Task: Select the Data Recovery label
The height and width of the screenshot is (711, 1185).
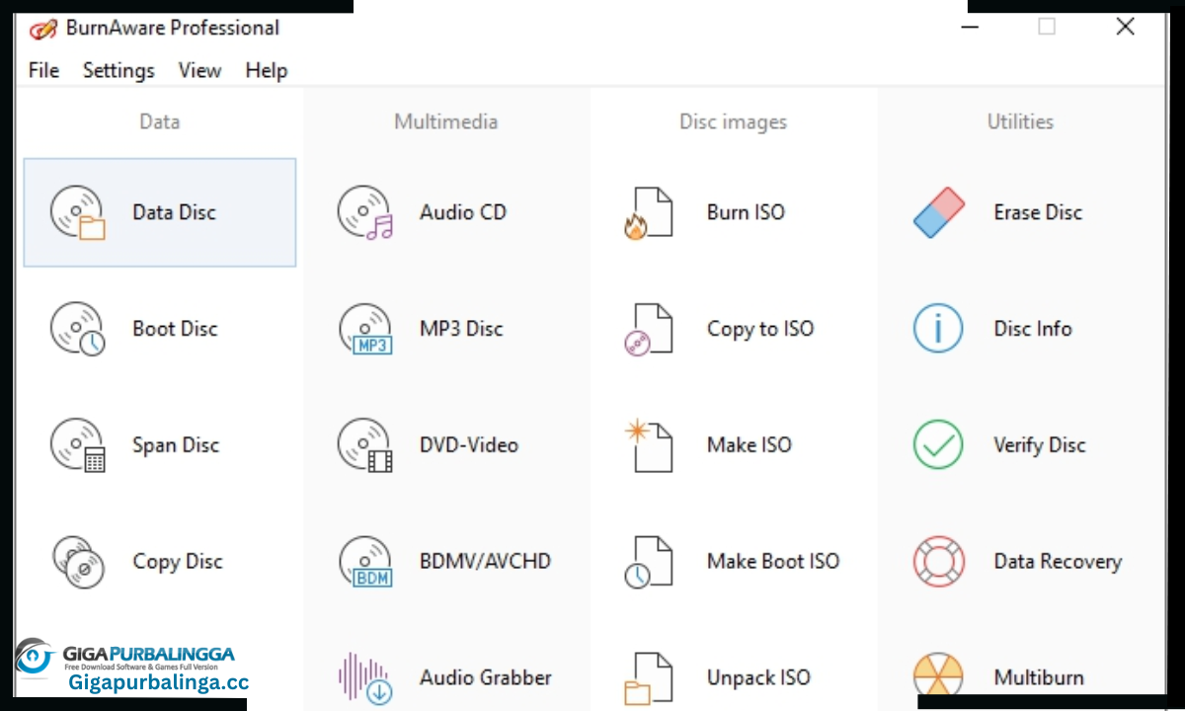Action: coord(1058,562)
